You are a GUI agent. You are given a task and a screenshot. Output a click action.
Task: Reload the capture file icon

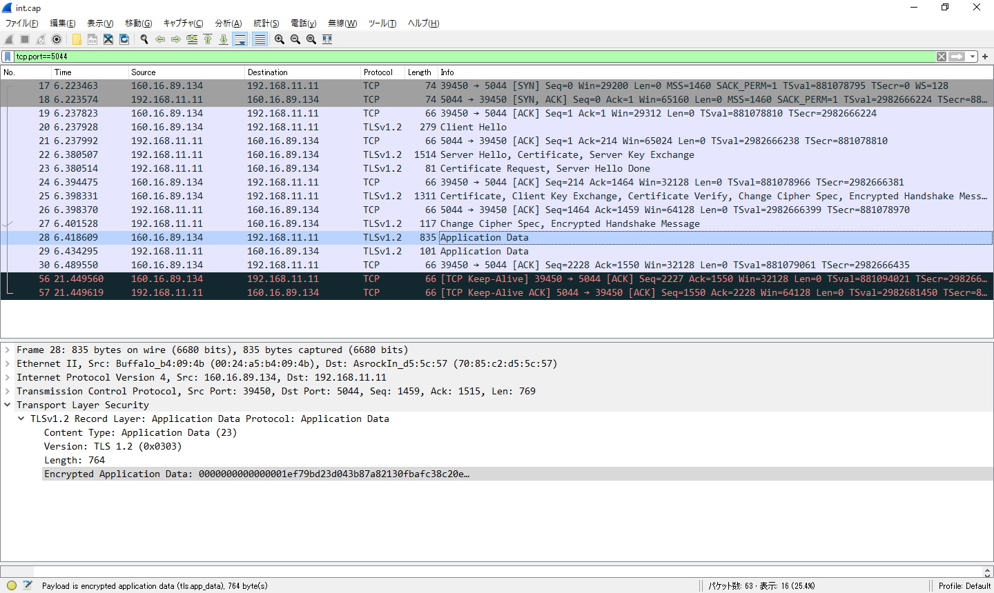point(124,39)
